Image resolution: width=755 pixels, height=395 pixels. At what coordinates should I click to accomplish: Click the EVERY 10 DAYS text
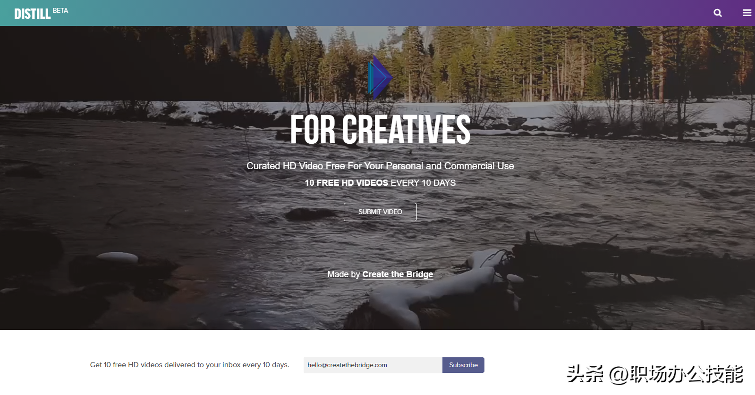(423, 183)
